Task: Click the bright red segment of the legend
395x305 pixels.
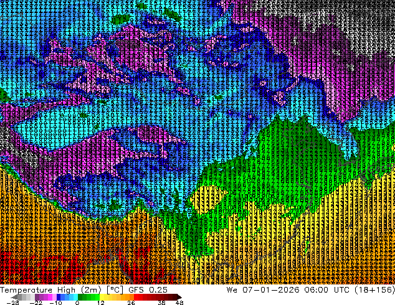Action: pos(136,297)
